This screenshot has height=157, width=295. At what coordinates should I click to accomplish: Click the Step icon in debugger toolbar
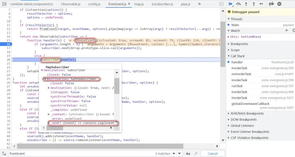pyautogui.click(x=261, y=4)
